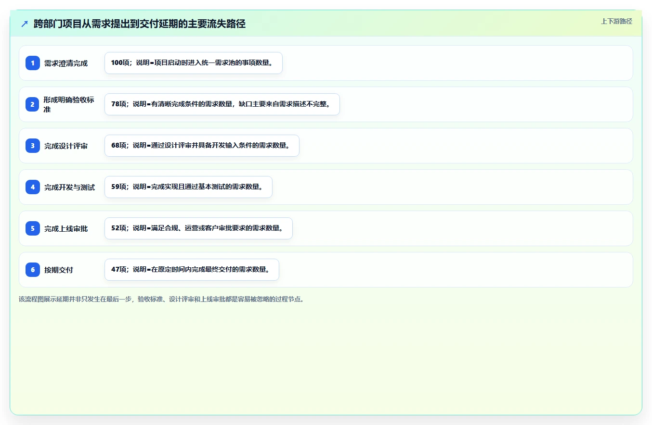Viewport: 652px width, 425px height.
Task: Click the 47项 description box
Action: [x=192, y=270]
